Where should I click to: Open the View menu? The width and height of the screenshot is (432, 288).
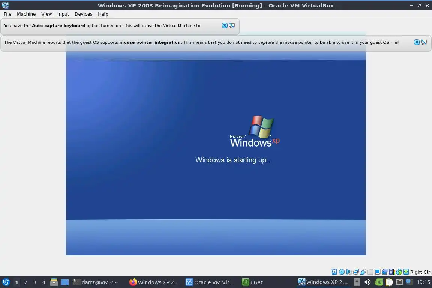(x=46, y=14)
